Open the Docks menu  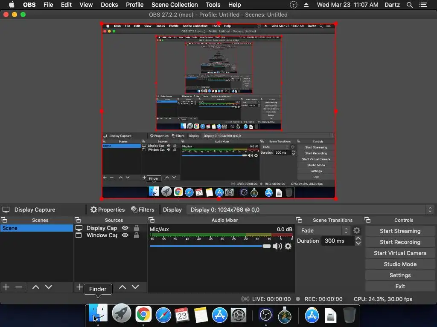tap(109, 5)
